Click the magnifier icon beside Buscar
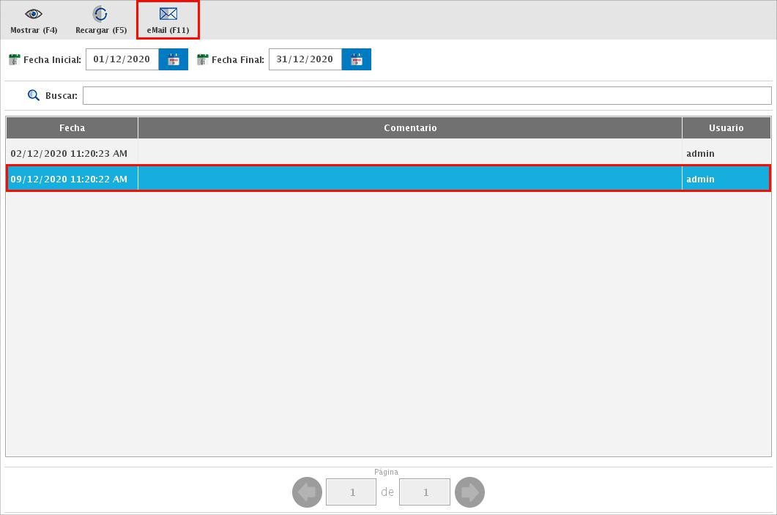 (33, 95)
